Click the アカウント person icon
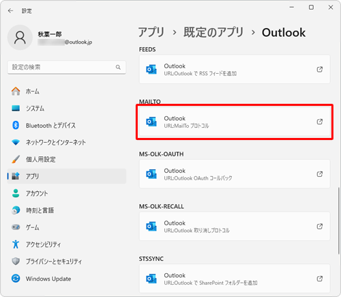341x297 pixels. pos(16,193)
